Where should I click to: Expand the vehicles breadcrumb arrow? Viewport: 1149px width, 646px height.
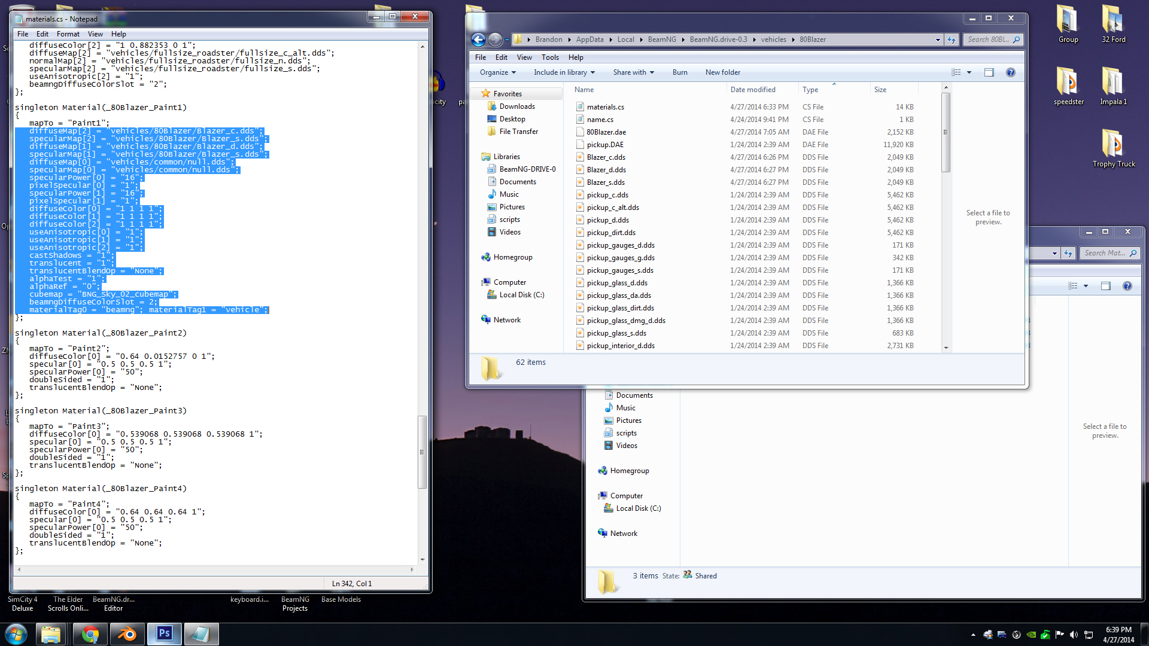click(x=793, y=39)
